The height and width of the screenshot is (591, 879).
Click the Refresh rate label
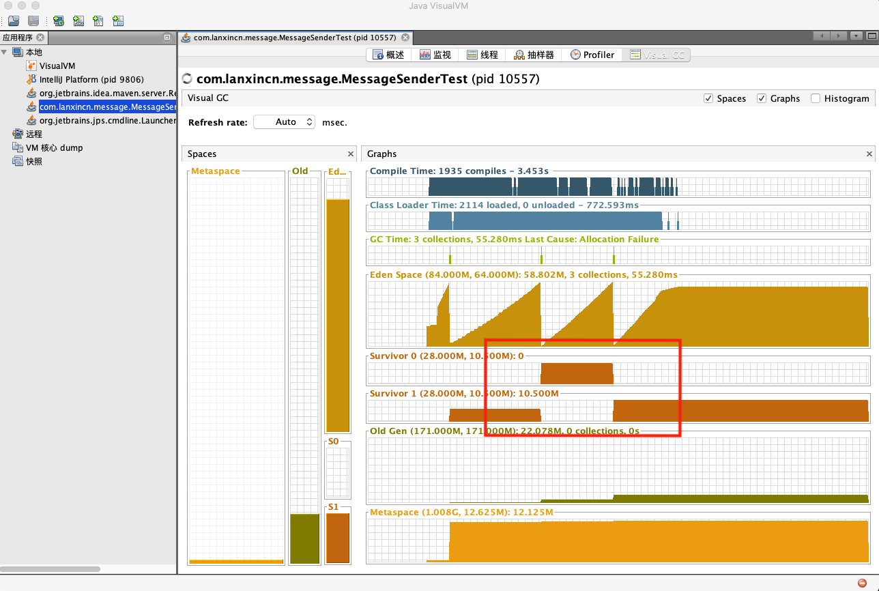(218, 122)
